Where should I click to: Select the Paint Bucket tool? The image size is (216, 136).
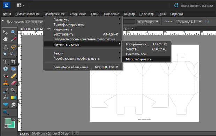5,98
